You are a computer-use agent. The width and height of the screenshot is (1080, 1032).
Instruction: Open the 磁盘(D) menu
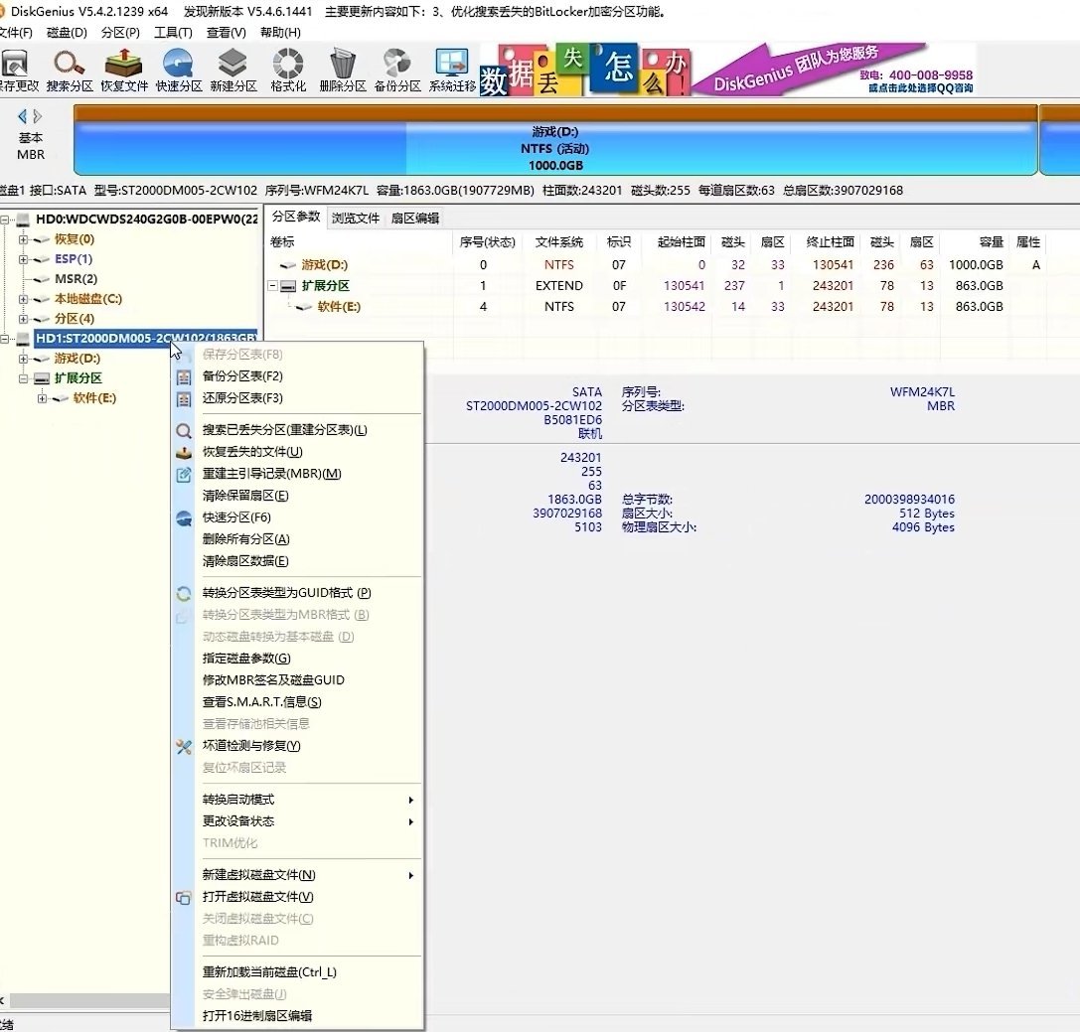[x=67, y=33]
